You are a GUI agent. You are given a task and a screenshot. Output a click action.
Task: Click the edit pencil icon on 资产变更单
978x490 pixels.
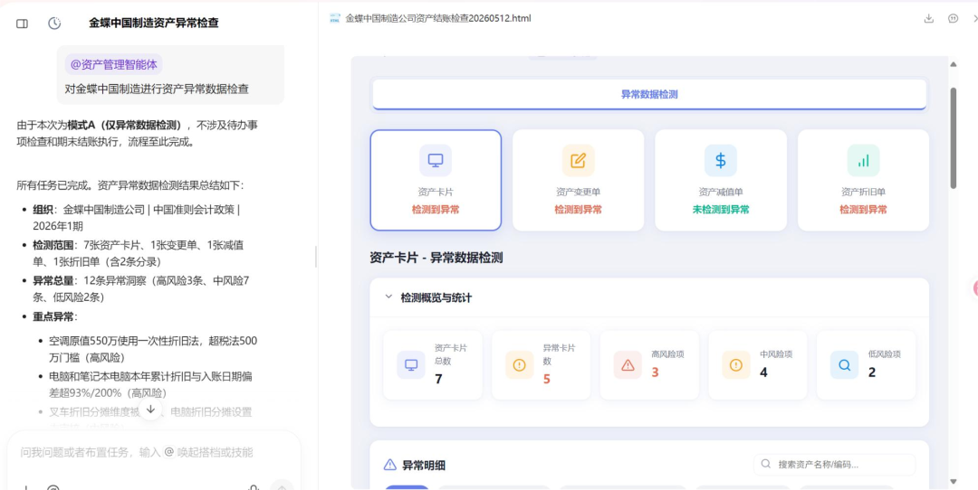pos(578,161)
